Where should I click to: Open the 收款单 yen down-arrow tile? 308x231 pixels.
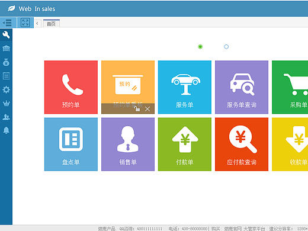click(290, 145)
